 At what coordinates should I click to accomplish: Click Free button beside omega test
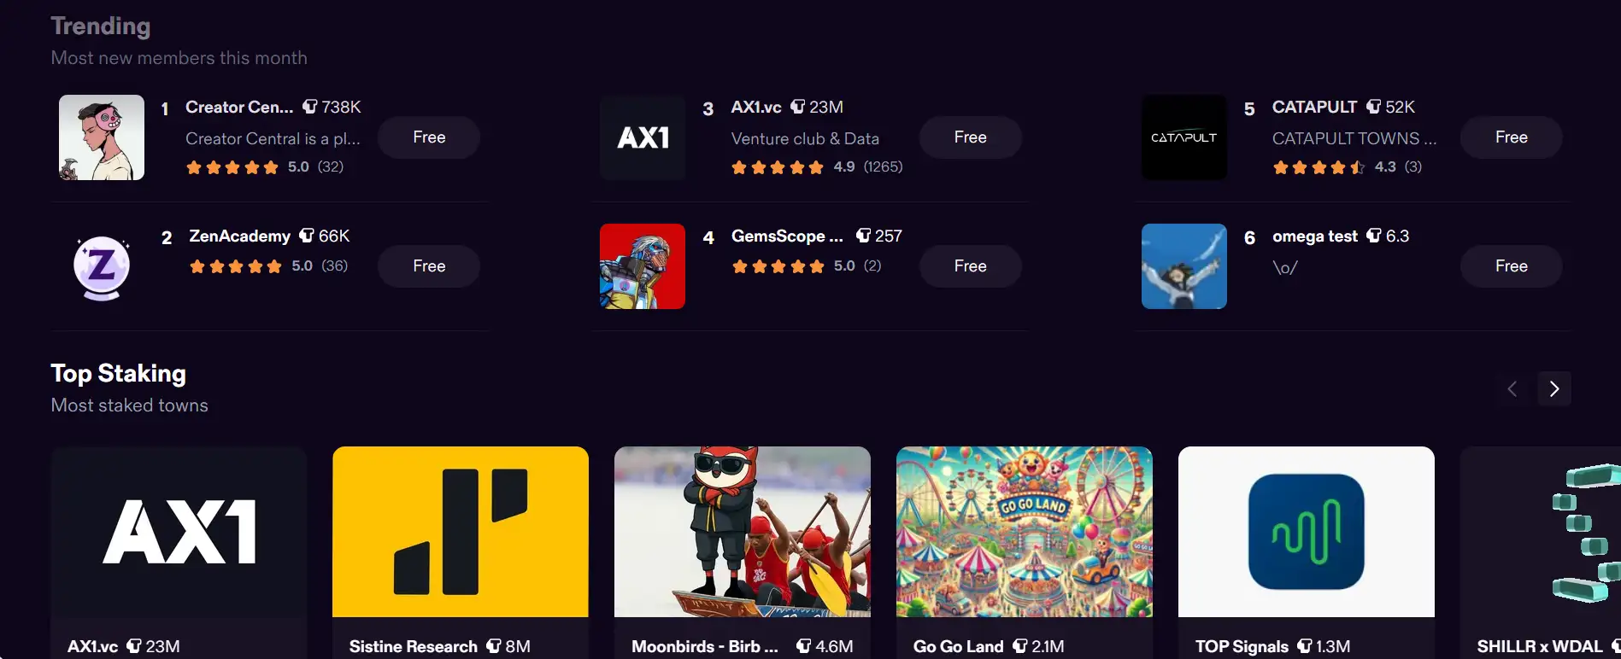pyautogui.click(x=1512, y=266)
